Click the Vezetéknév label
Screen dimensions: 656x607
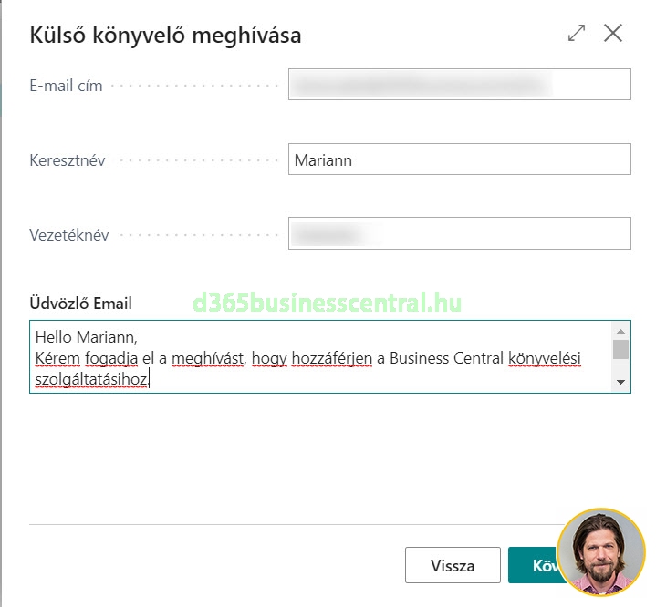point(69,235)
